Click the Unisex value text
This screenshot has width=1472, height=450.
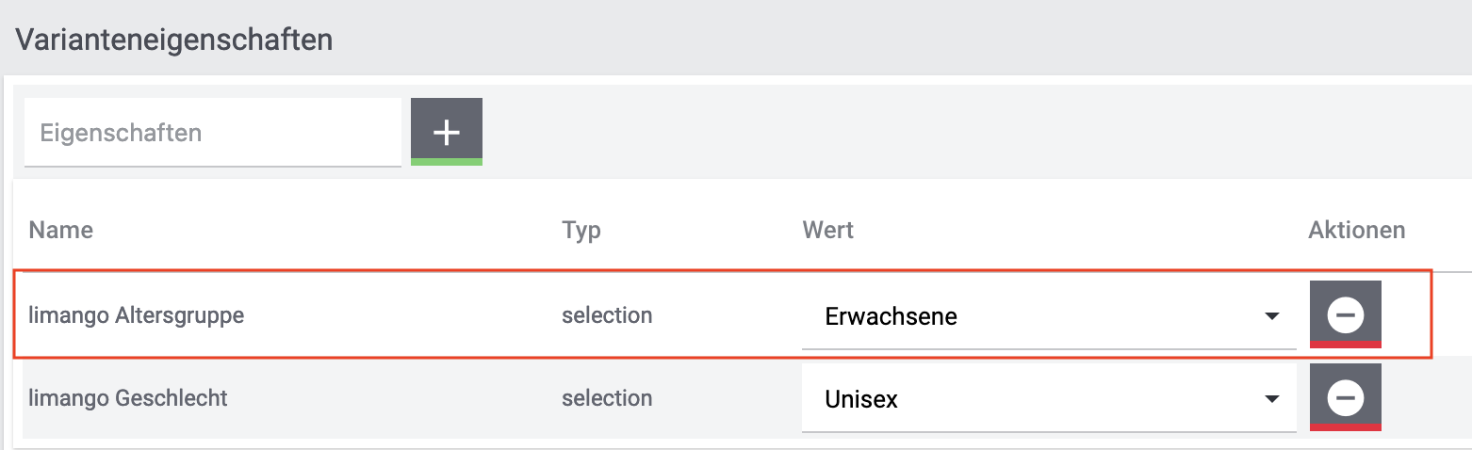tap(861, 399)
